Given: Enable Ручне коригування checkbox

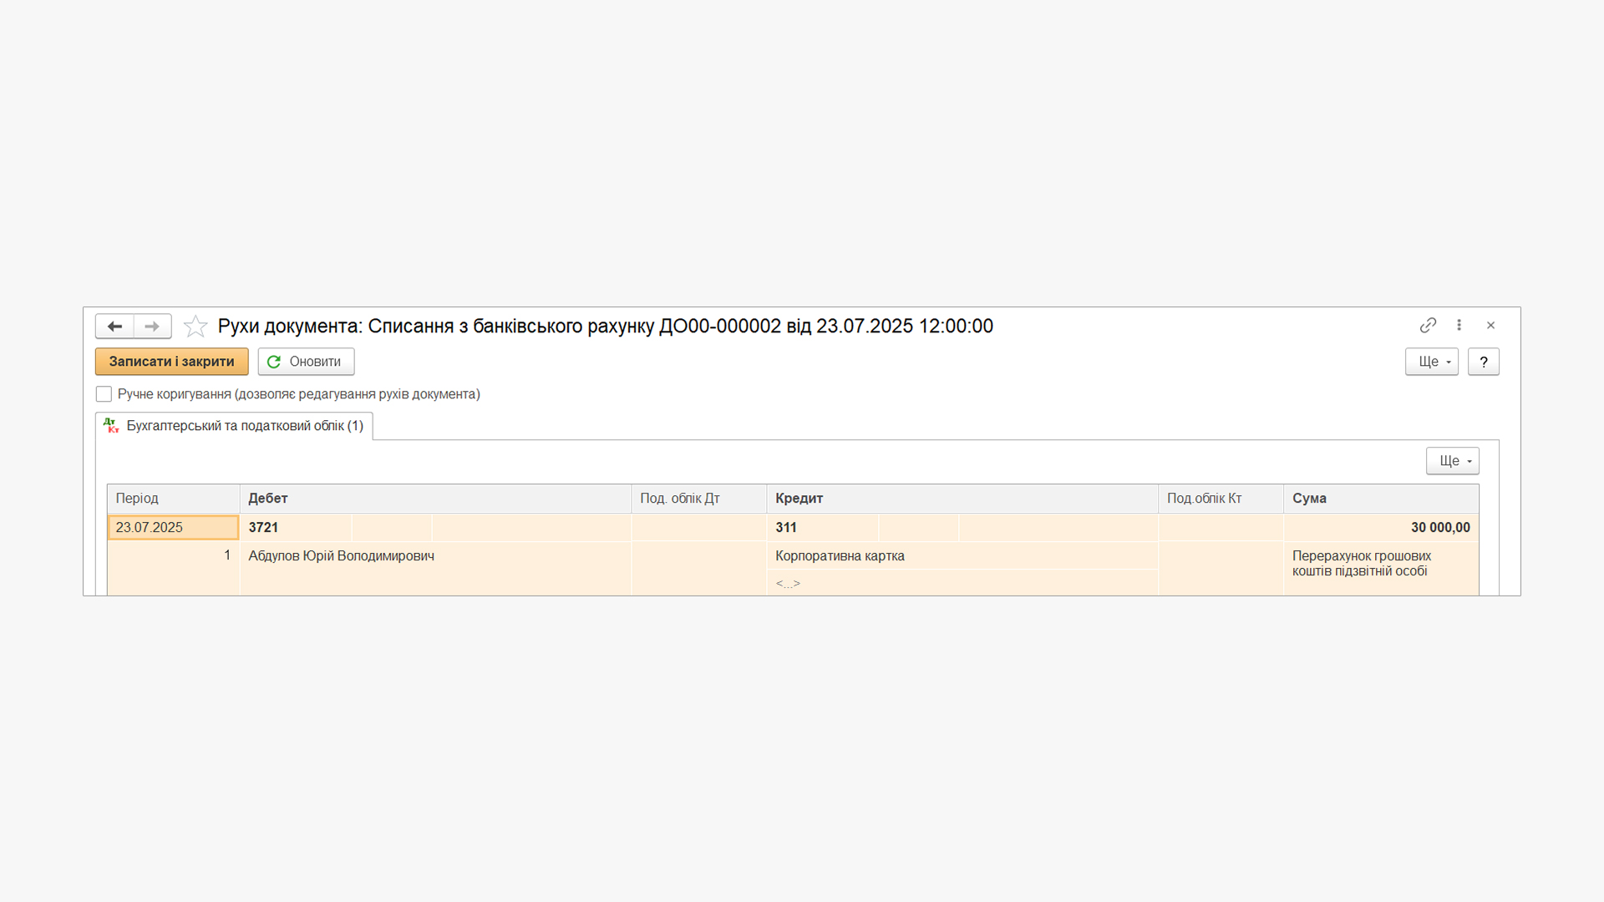Looking at the screenshot, I should click(104, 394).
